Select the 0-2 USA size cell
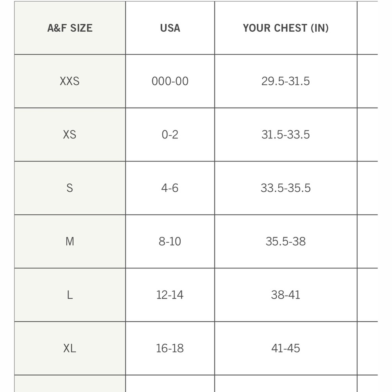This screenshot has height=392, width=392. 170,134
